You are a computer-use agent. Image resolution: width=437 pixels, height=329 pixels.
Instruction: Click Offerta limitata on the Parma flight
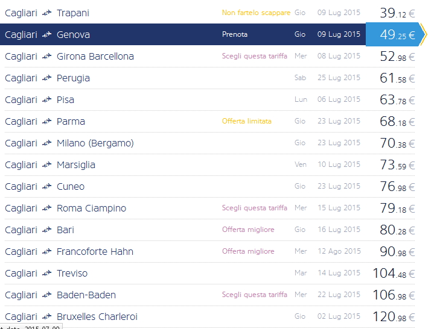coord(246,121)
